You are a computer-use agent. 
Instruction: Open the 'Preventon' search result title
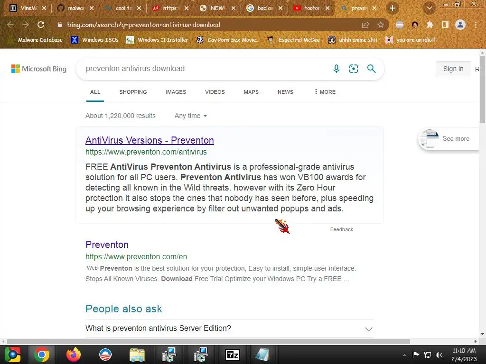click(x=107, y=245)
